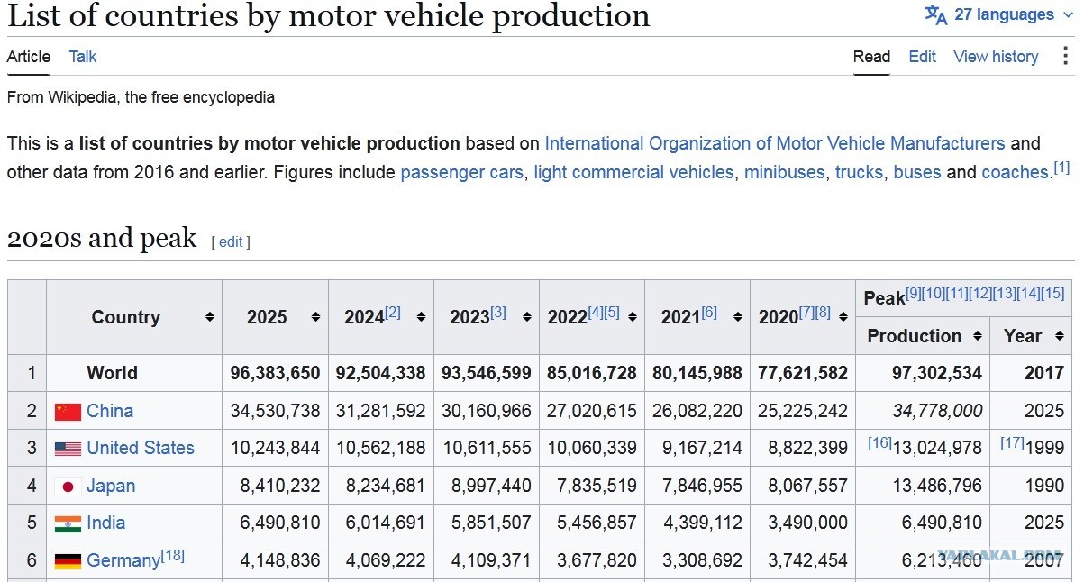Follow International Organization of Motor Vehicle Manufacturers link
Image resolution: width=1084 pixels, height=582 pixels.
point(775,143)
